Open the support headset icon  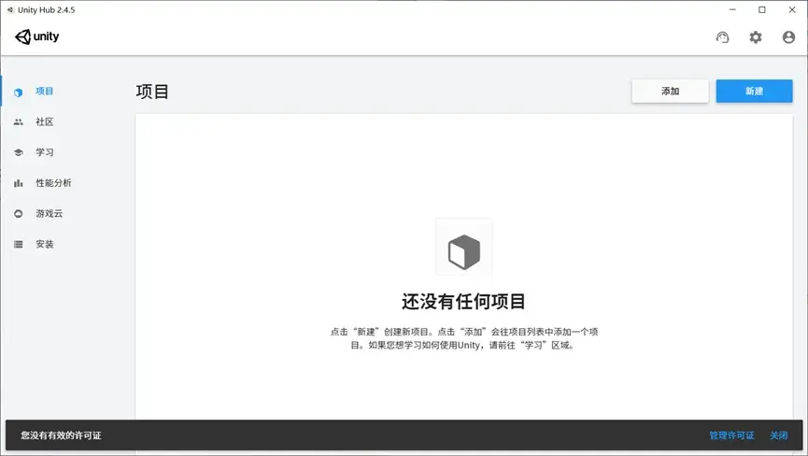pos(722,37)
